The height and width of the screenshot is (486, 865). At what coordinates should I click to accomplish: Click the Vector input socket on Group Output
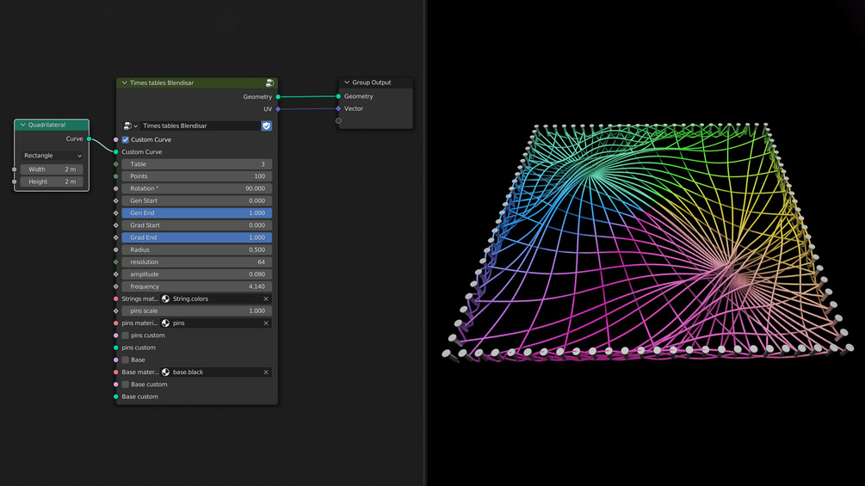point(338,108)
